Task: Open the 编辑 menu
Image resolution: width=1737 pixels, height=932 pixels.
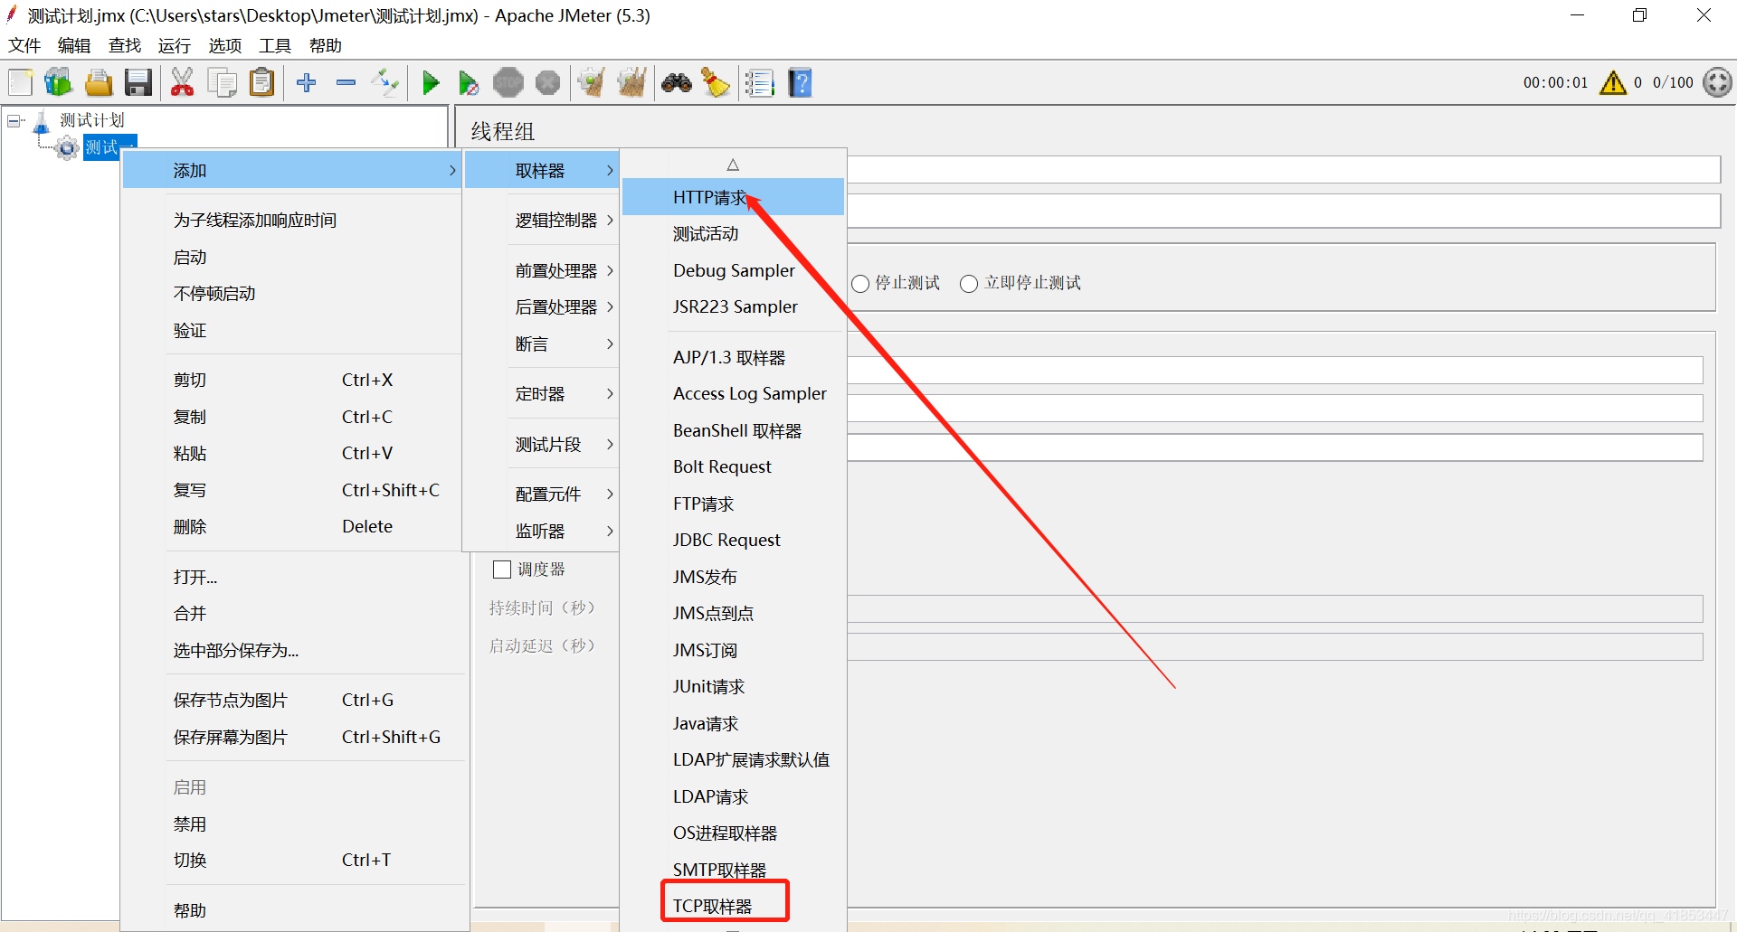Action: 74,45
